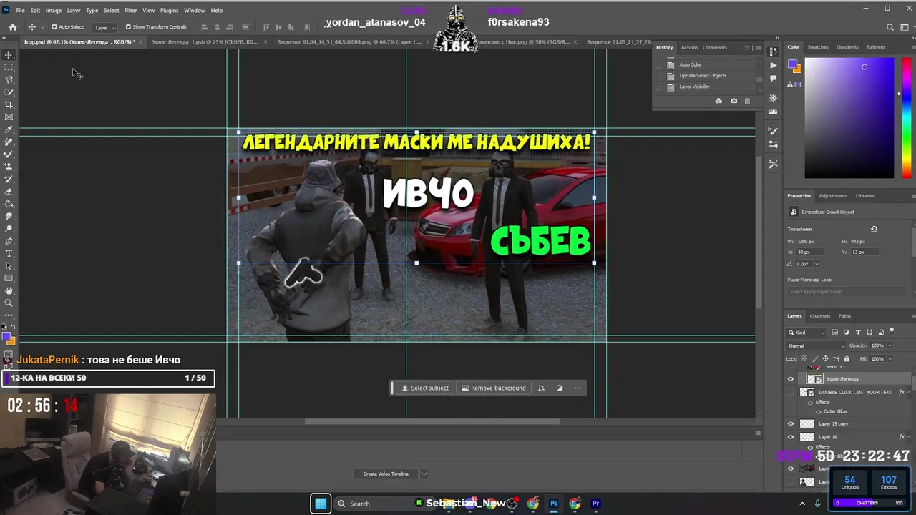Open the Plugins menu

[x=170, y=10]
